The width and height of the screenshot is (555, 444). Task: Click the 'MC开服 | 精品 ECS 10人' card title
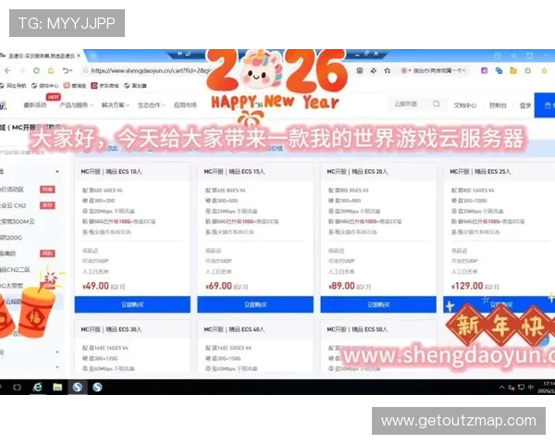click(x=111, y=172)
